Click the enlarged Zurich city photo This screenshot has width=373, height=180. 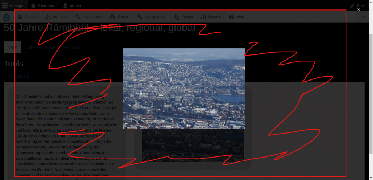184,89
